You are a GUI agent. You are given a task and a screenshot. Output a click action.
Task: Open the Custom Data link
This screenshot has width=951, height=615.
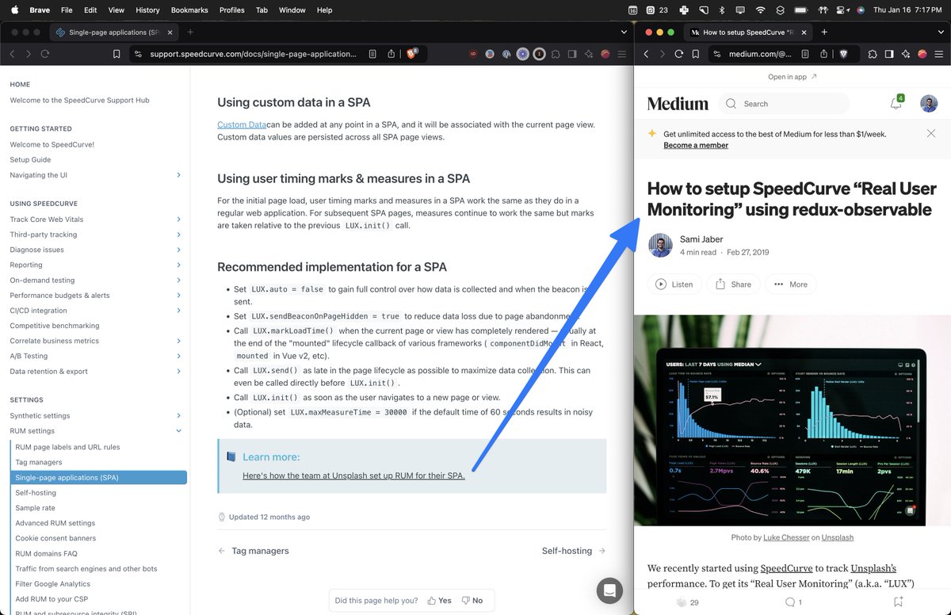(242, 124)
